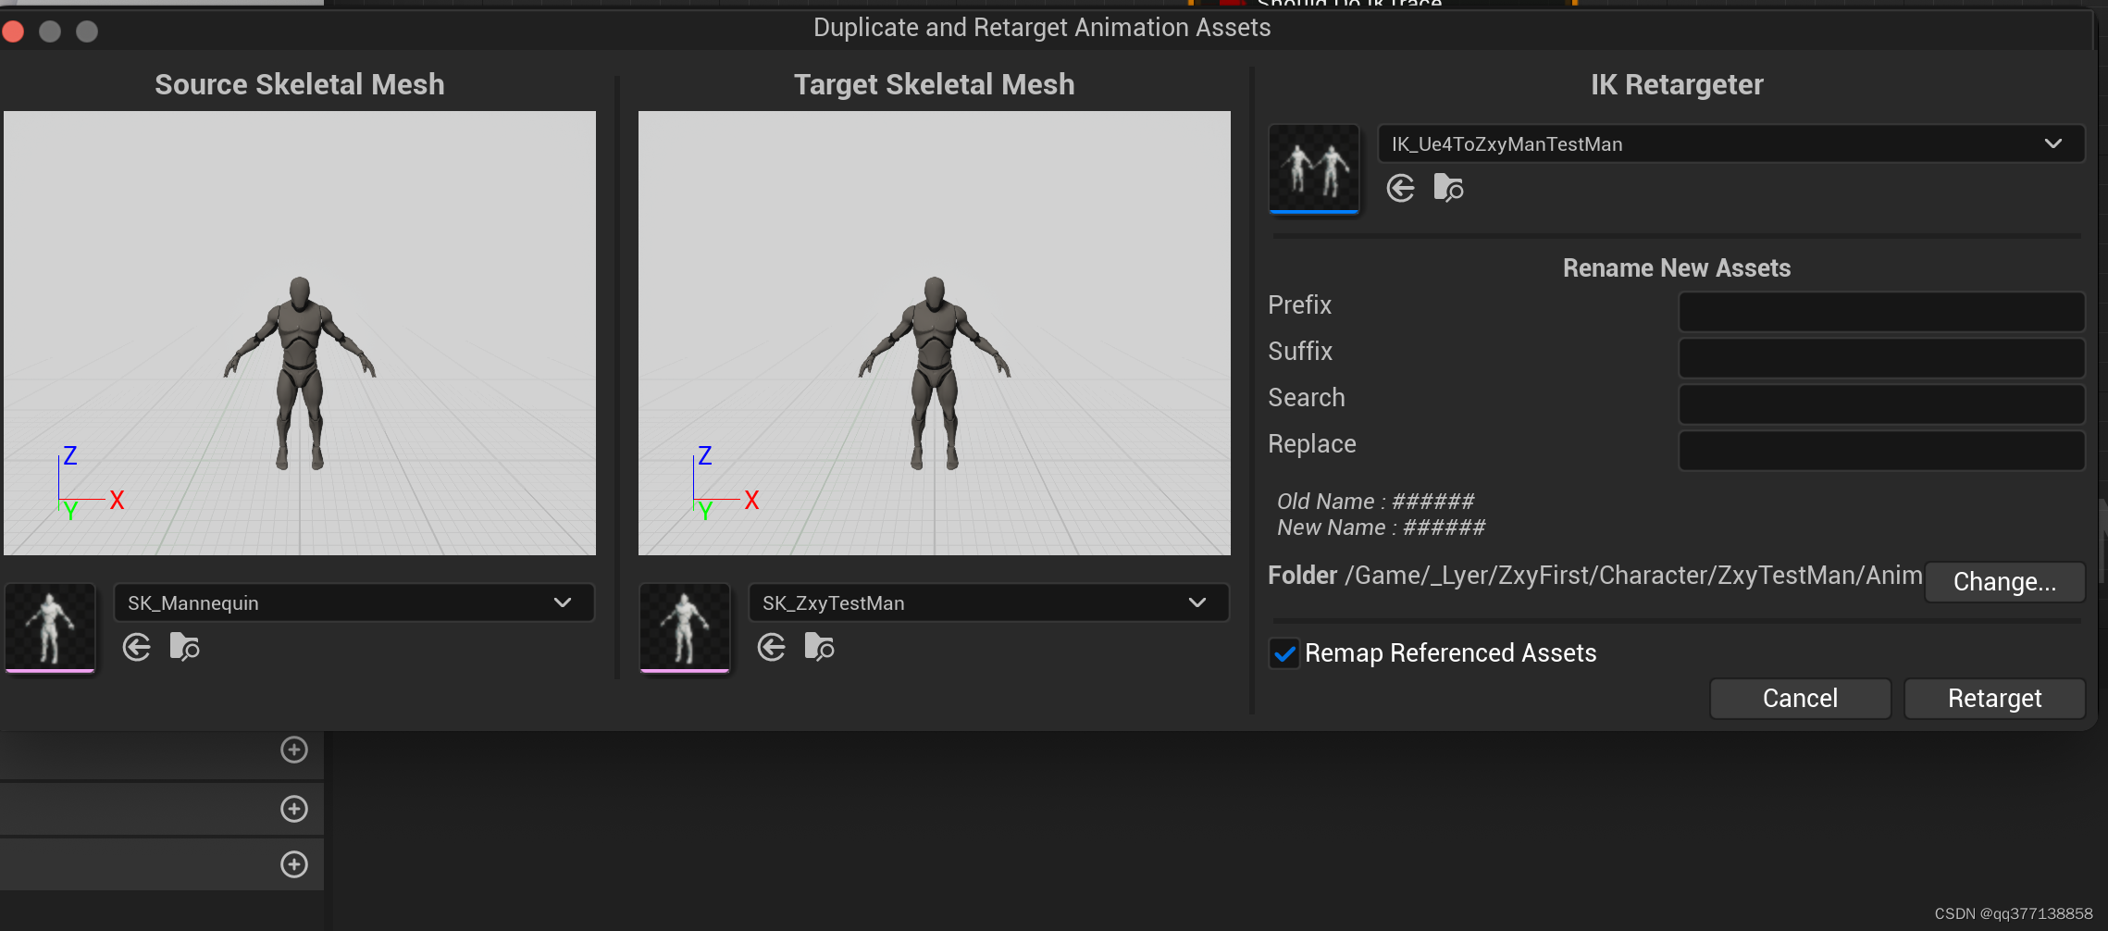Open the SK_Mannequin source mesh dropdown
The width and height of the screenshot is (2108, 931).
click(x=353, y=602)
